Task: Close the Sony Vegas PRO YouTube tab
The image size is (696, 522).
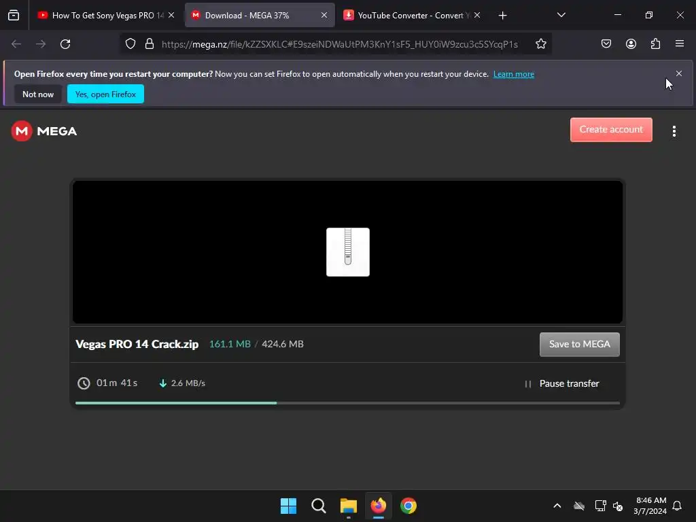Action: (x=171, y=15)
